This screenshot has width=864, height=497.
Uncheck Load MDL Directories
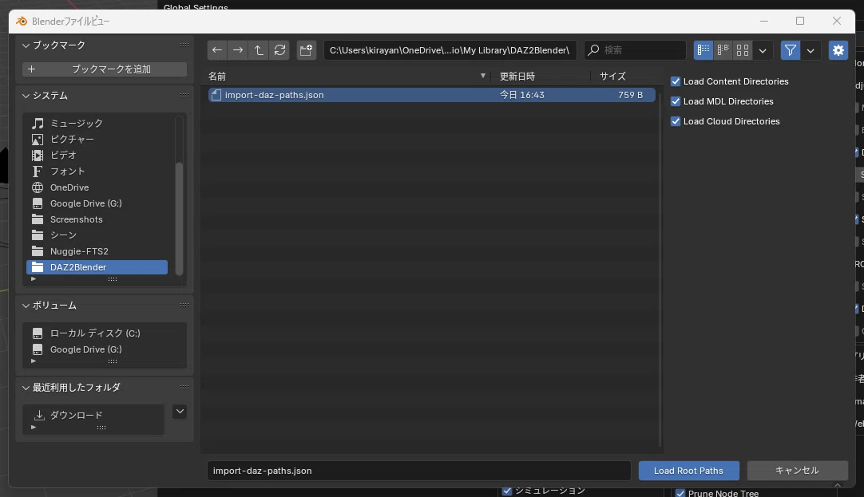click(676, 101)
